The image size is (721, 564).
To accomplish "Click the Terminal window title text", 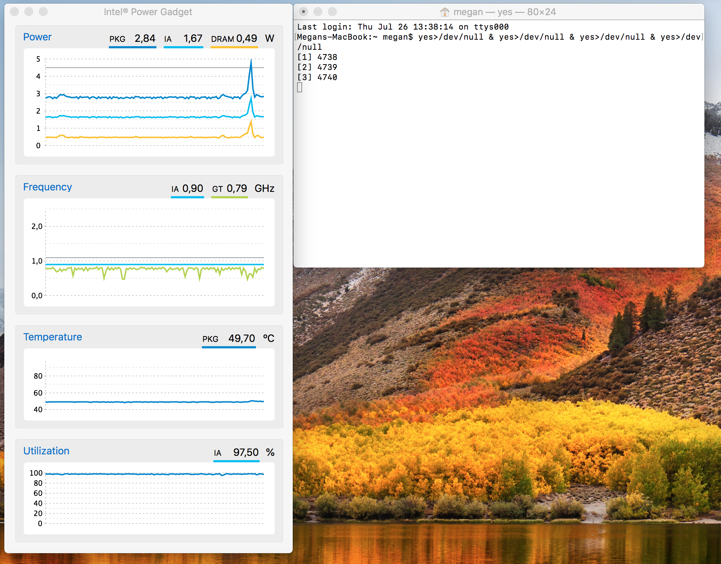I will pos(504,12).
